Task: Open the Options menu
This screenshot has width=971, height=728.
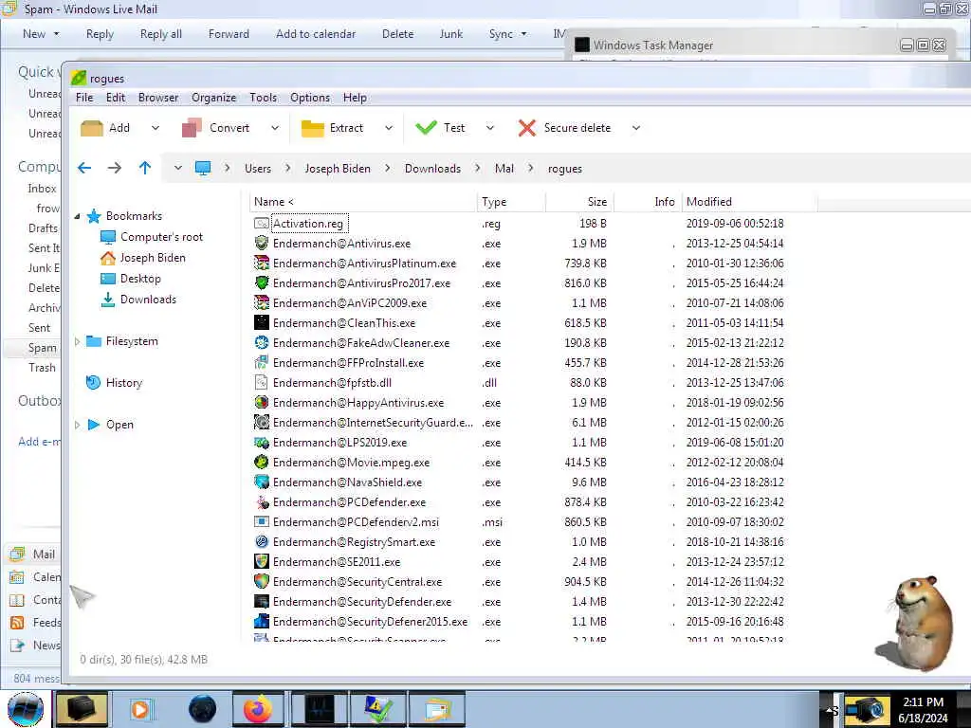Action: point(310,98)
